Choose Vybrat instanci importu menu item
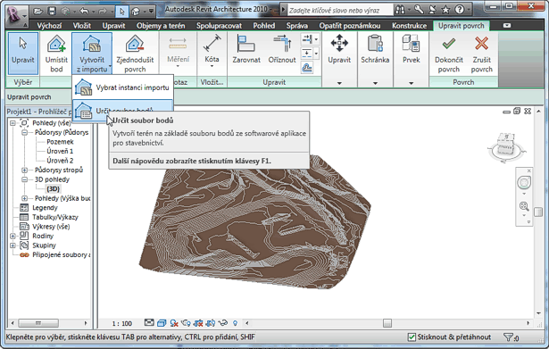This screenshot has height=349, width=549. tap(123, 87)
